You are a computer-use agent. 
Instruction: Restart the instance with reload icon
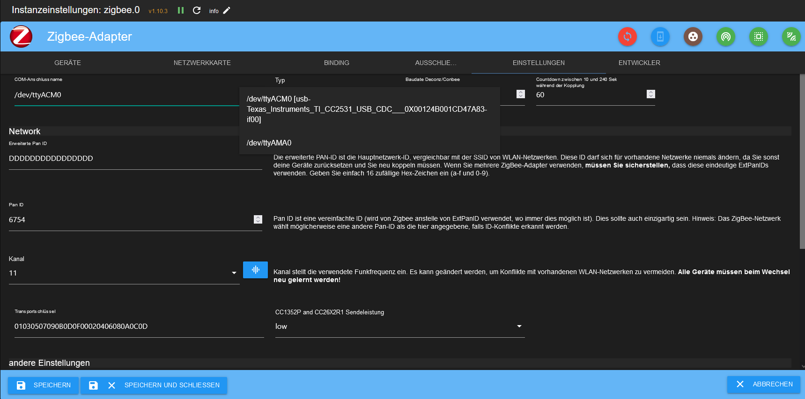tap(197, 10)
